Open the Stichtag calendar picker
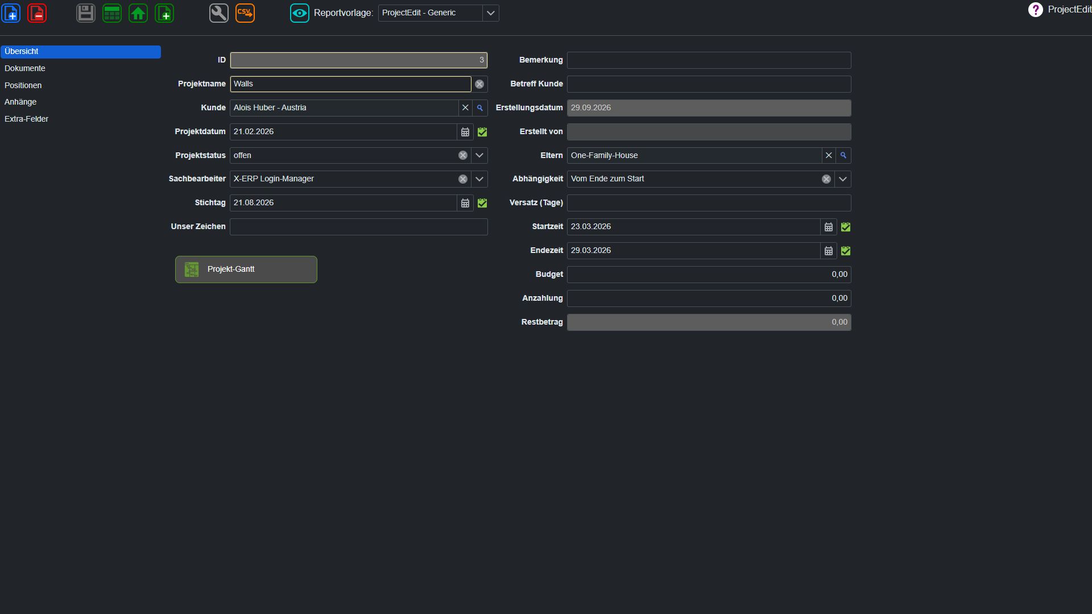The width and height of the screenshot is (1092, 614). coord(465,203)
